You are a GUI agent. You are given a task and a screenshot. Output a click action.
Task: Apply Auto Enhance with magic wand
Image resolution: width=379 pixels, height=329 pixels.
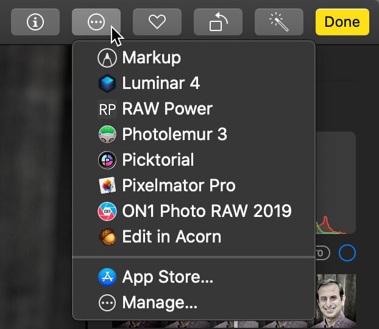click(x=279, y=22)
